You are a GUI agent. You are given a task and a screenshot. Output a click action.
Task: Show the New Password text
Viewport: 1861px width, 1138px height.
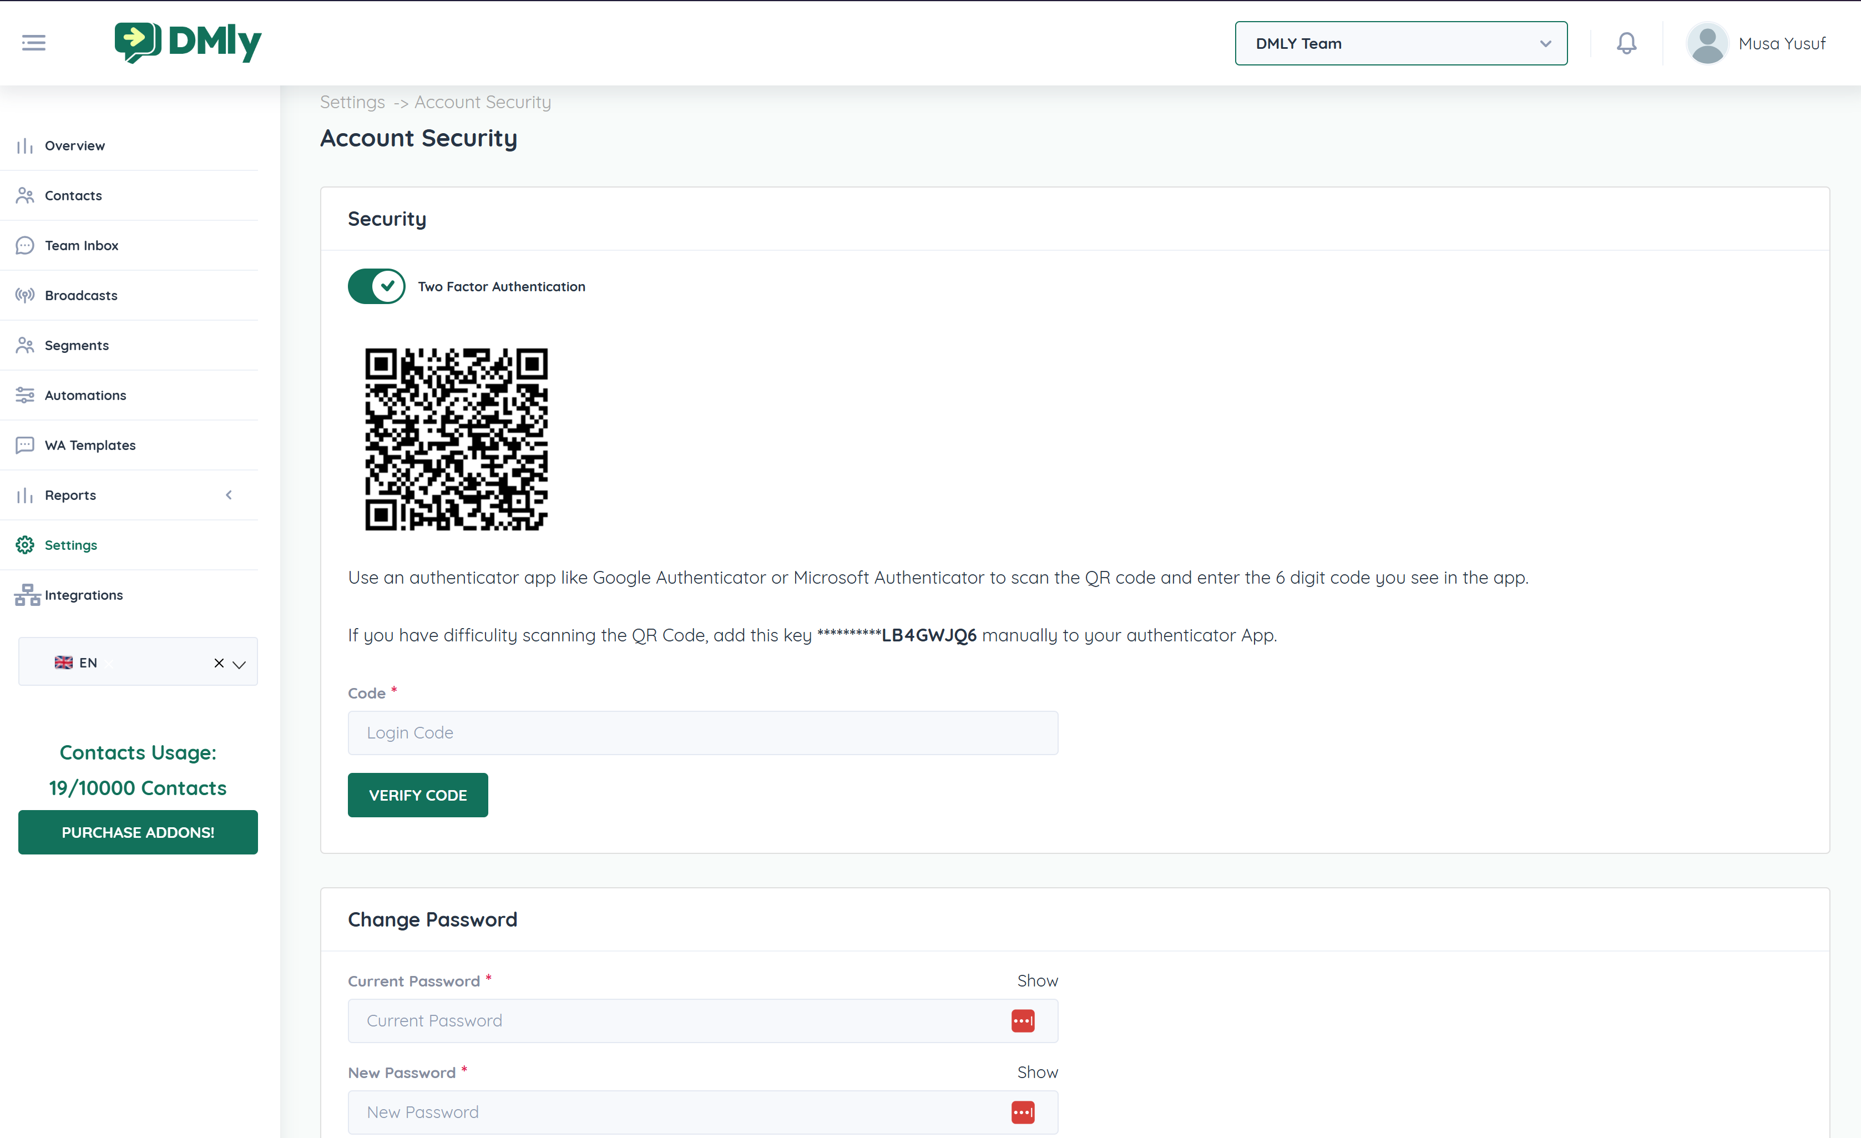[x=1037, y=1073]
